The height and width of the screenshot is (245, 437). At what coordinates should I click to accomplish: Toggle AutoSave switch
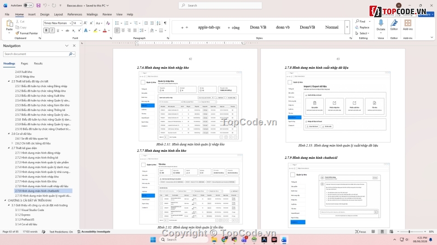(28, 6)
